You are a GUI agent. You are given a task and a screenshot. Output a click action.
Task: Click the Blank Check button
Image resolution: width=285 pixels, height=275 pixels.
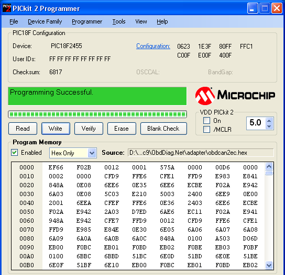point(163,129)
